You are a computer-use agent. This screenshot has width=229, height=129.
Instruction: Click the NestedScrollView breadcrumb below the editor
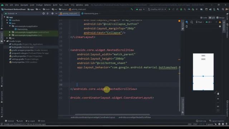click(x=135, y=117)
